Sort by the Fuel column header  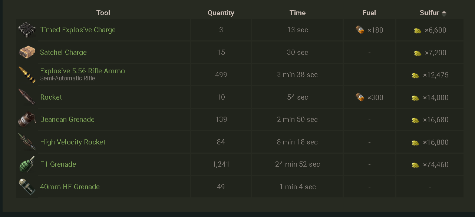(x=369, y=13)
